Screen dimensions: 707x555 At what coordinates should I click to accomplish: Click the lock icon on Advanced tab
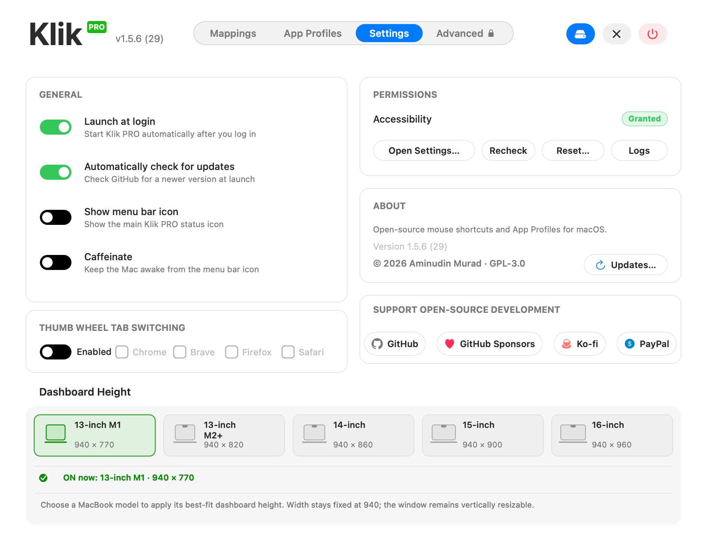[x=491, y=33]
